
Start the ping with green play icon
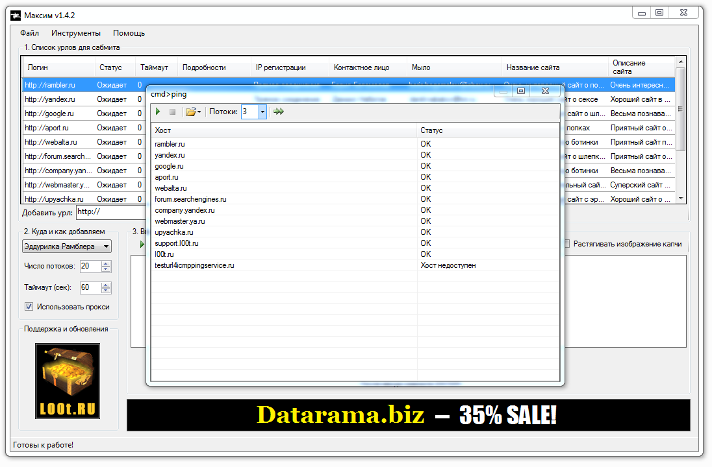tap(158, 112)
